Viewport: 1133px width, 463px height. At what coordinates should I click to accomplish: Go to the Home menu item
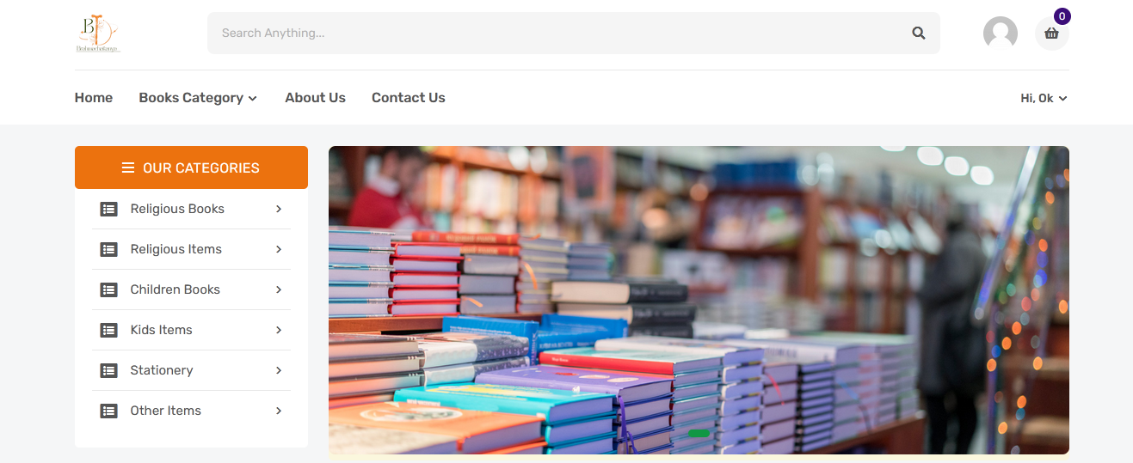pyautogui.click(x=94, y=98)
